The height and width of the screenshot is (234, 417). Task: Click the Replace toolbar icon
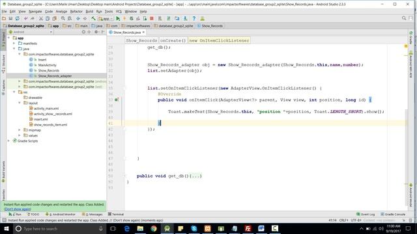(70, 19)
